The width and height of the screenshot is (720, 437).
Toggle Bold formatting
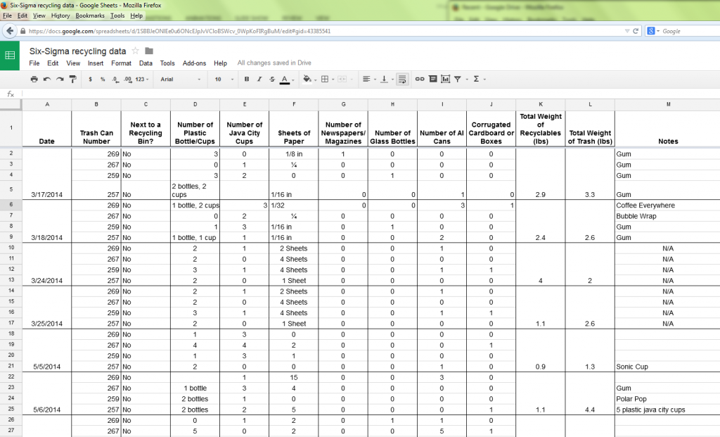click(247, 80)
